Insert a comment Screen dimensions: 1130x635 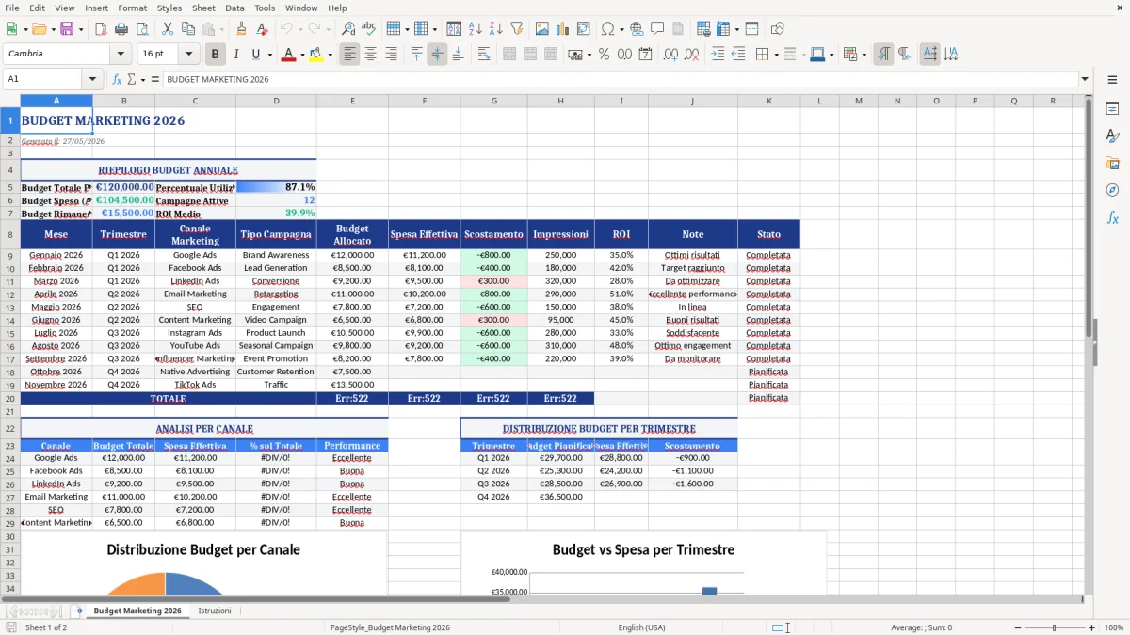point(657,29)
